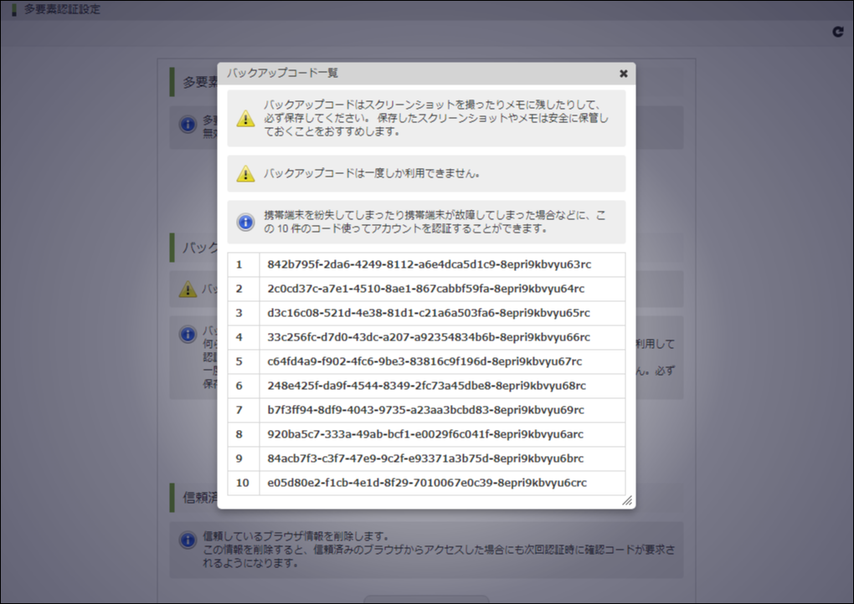Click row number 1 cell
Viewport: 854px width, 604px height.
(244, 265)
